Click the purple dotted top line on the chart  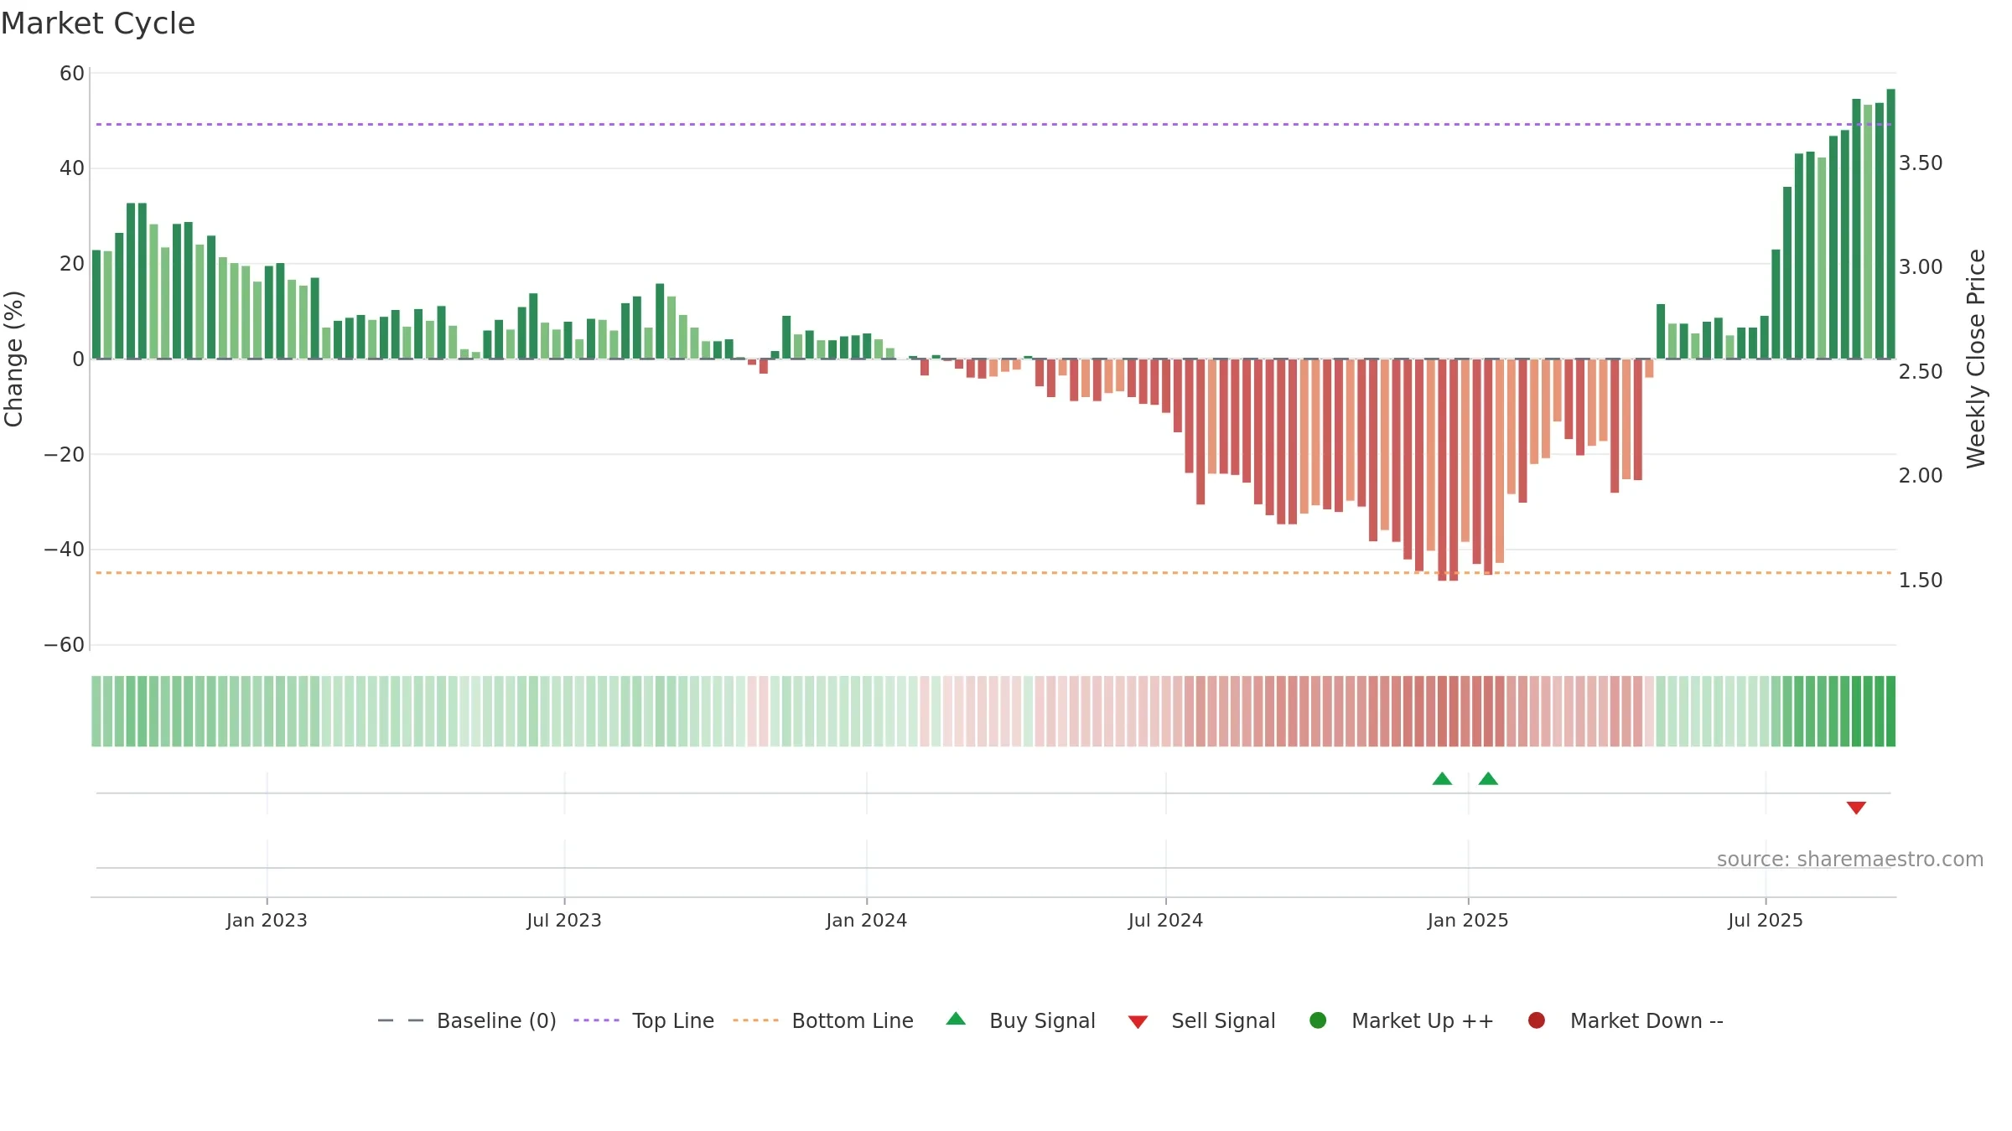pyautogui.click(x=993, y=125)
